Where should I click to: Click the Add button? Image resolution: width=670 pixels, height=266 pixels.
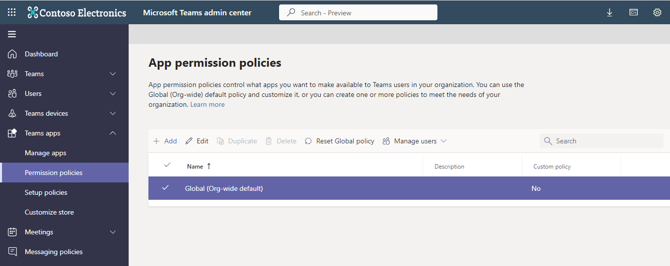[x=165, y=141]
